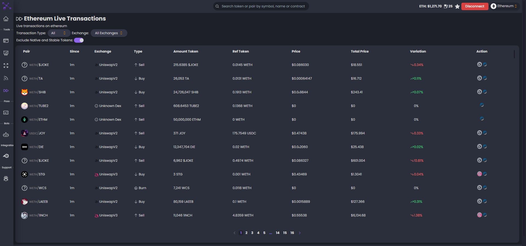Select page 1 in pagination

(x=241, y=233)
